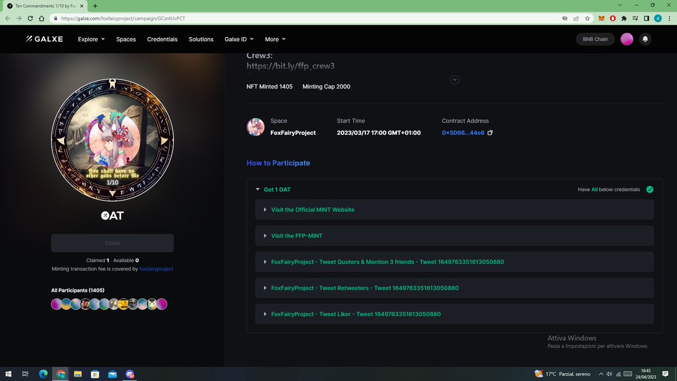The image size is (677, 381).
Task: Open the MetaMask fox extension
Action: [x=601, y=18]
